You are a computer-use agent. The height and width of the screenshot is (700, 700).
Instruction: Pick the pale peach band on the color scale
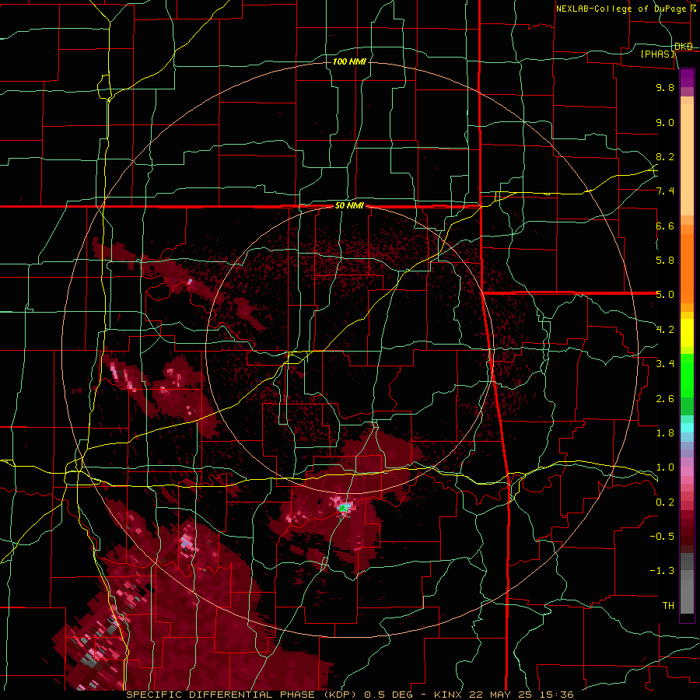click(x=687, y=159)
